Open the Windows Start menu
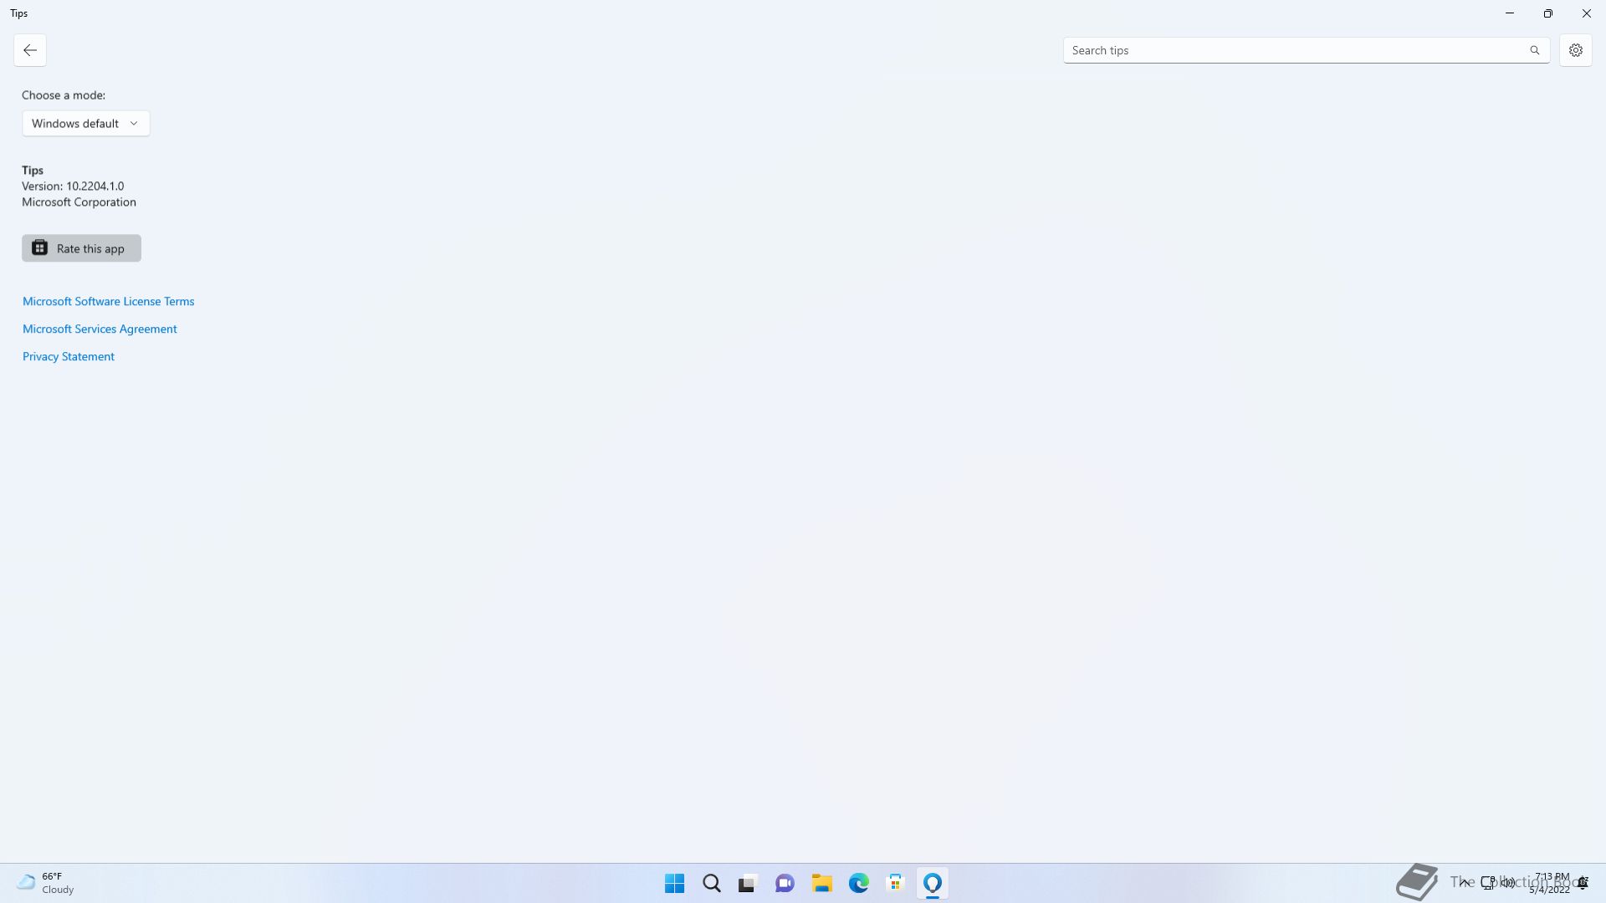1606x903 pixels. (x=674, y=883)
